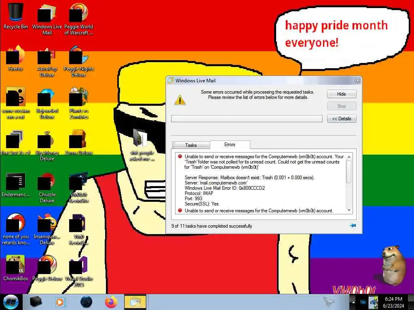Image resolution: width=414 pixels, height=310 pixels.
Task: Collapse dialog with << Details button
Action: click(x=342, y=119)
